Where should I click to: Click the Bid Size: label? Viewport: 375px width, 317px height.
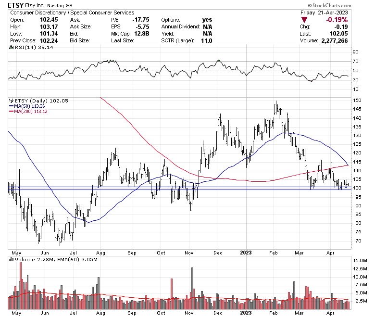80,41
